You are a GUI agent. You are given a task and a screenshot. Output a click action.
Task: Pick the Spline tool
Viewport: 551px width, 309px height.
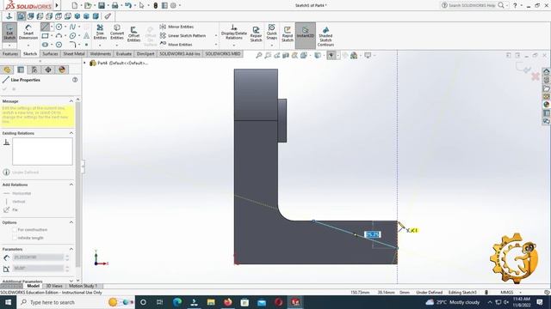72,27
